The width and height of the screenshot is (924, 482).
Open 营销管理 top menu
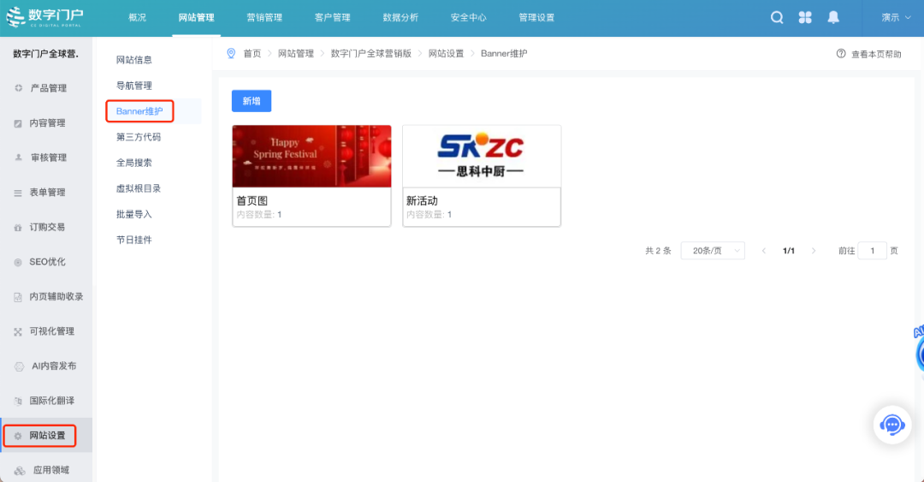tap(264, 18)
